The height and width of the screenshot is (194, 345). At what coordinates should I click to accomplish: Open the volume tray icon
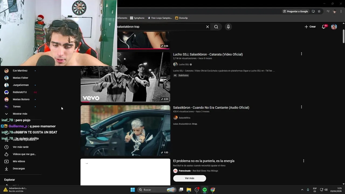326,190
